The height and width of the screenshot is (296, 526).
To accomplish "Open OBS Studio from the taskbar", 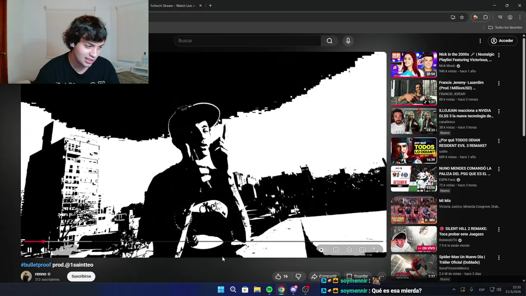I will [305, 289].
